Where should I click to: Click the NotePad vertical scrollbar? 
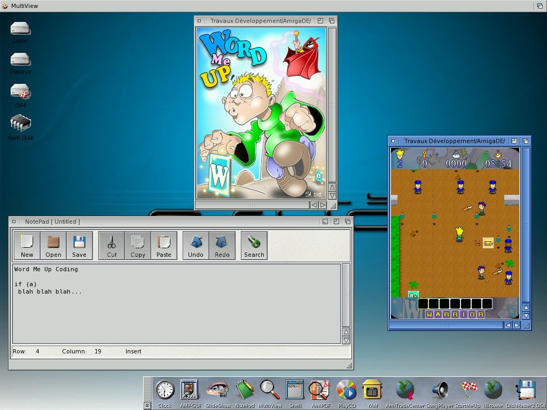coord(346,296)
